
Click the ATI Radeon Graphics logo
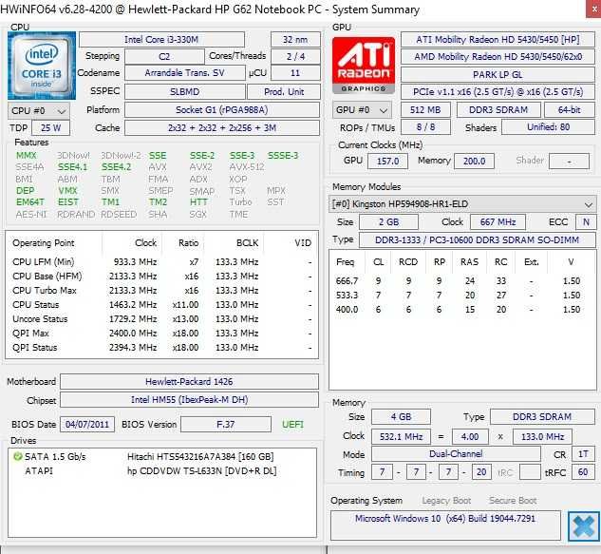coord(364,66)
